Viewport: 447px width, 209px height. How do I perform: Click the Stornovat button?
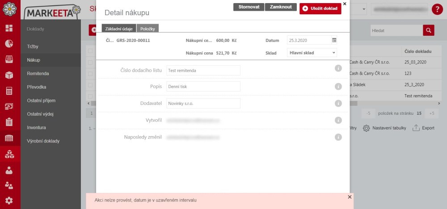tap(249, 7)
